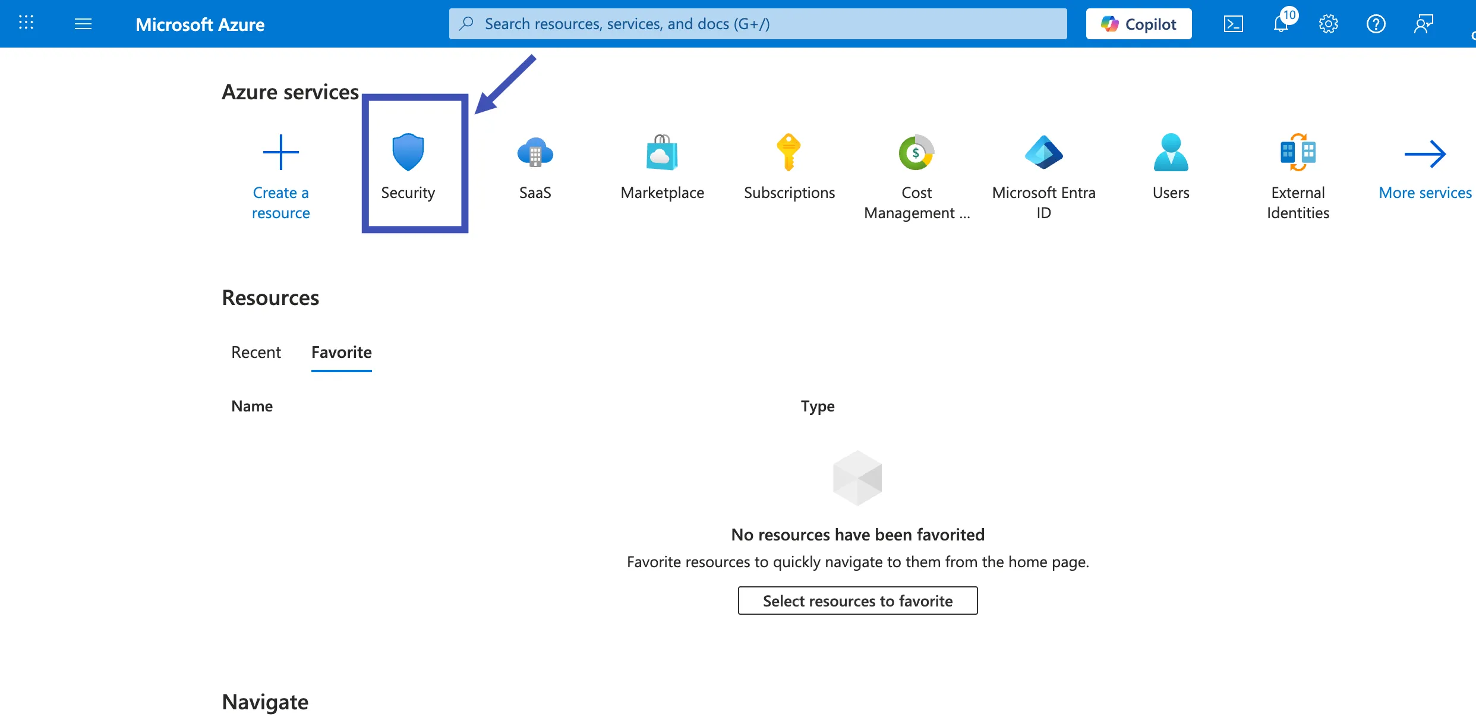Open the Security service shield icon
The height and width of the screenshot is (723, 1476).
[x=408, y=152]
